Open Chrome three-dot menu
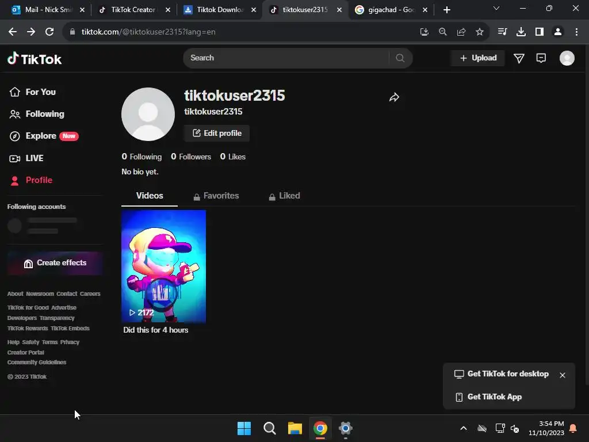Screen dimensions: 589x442 click(576, 32)
